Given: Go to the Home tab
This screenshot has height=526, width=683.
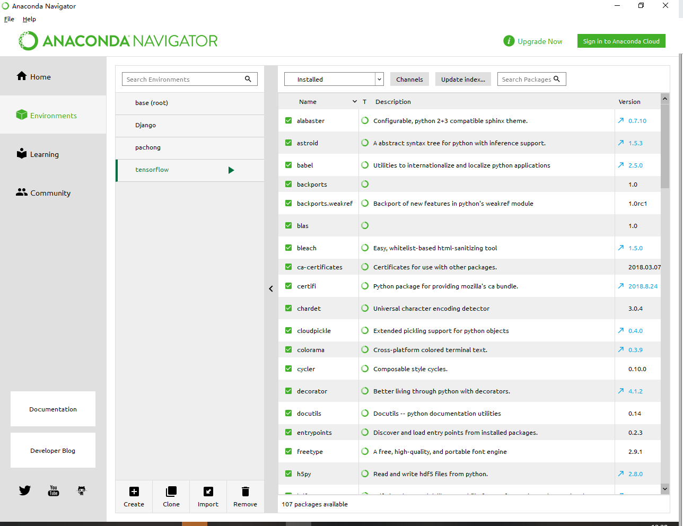Looking at the screenshot, I should click(x=53, y=76).
